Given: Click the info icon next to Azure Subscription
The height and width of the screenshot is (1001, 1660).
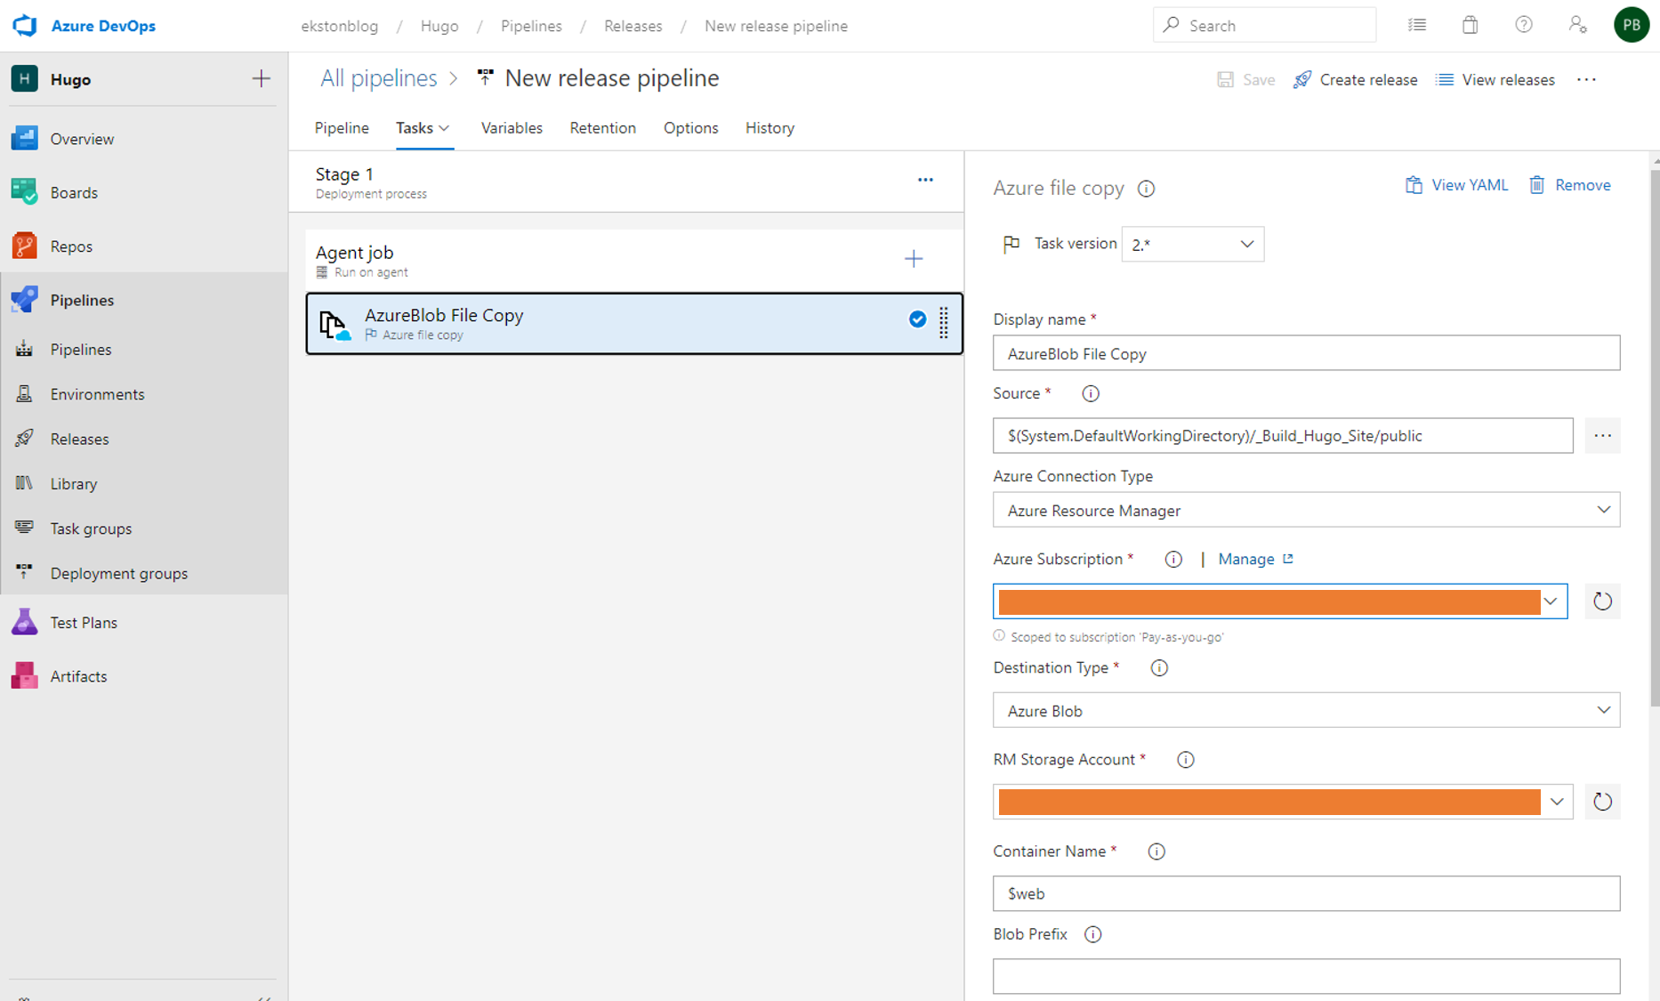Looking at the screenshot, I should [1173, 559].
